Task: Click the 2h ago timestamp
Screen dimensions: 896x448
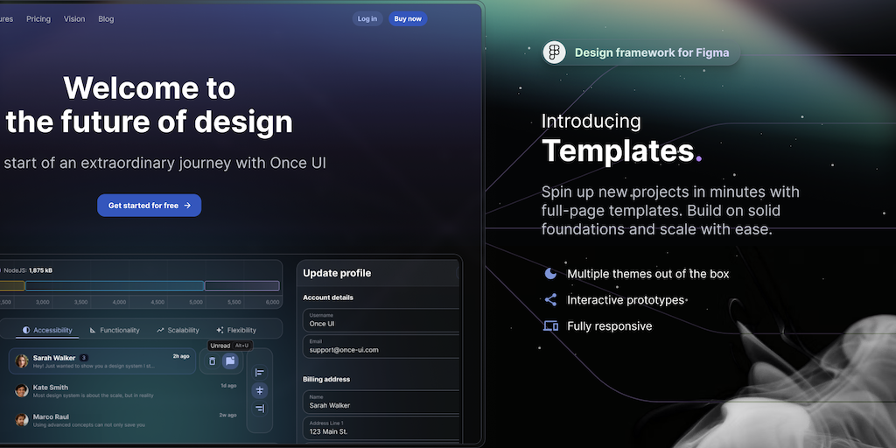Action: (181, 356)
